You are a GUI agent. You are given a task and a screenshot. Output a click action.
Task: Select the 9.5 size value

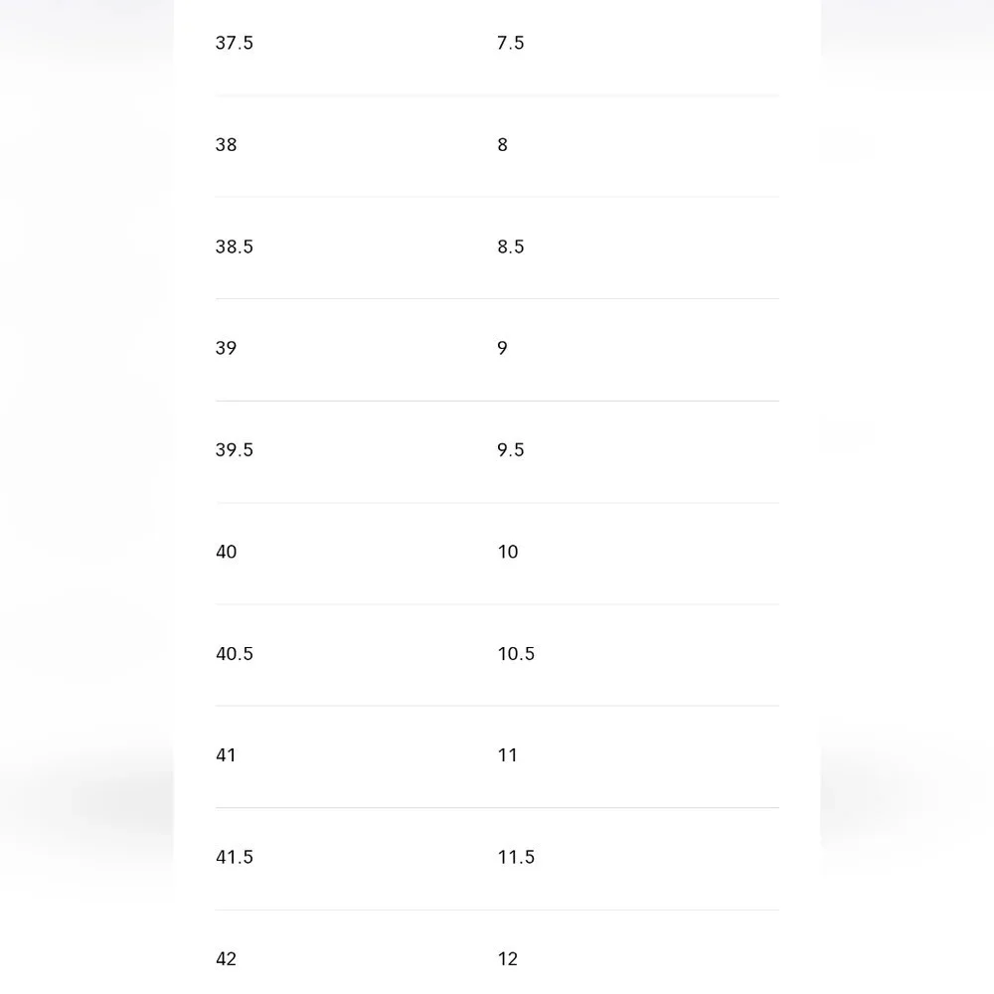click(511, 450)
